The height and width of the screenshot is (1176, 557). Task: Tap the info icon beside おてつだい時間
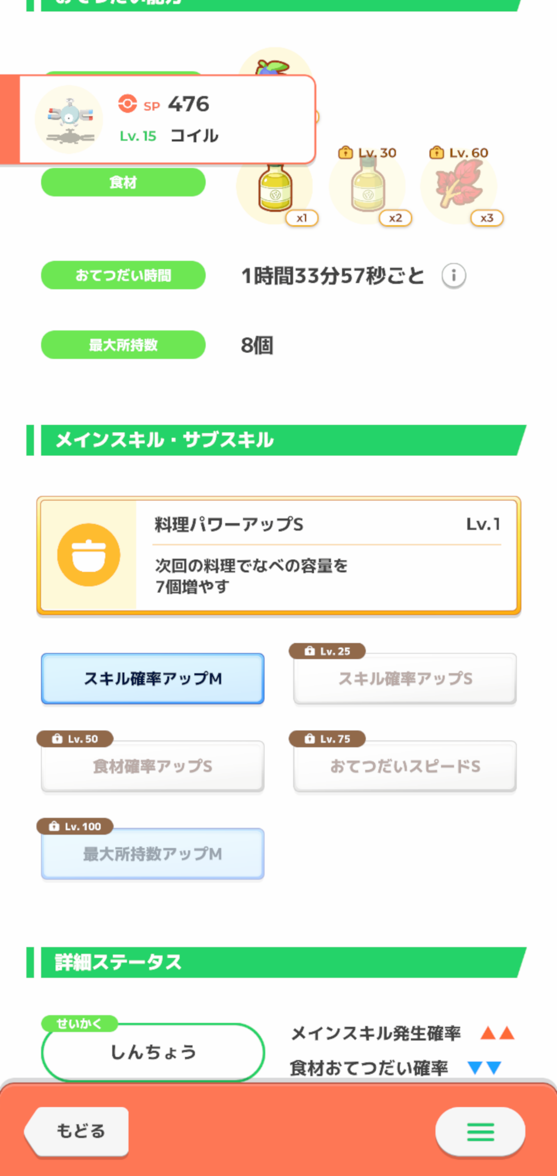(453, 276)
